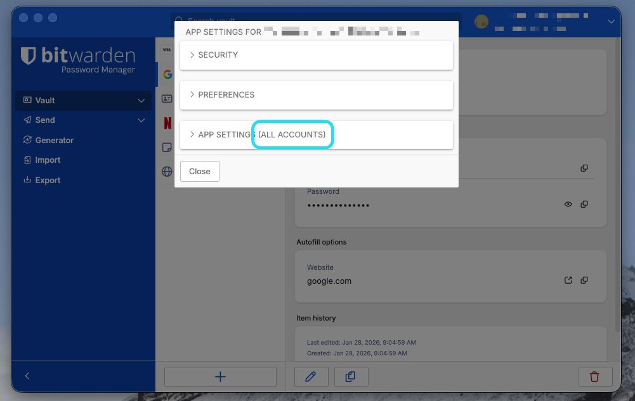Toggle password visibility with the eye icon

568,204
